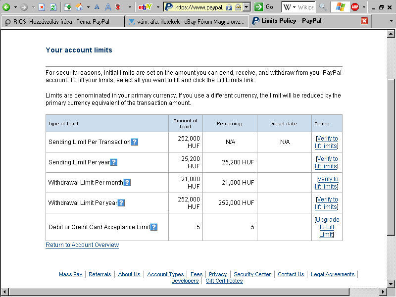
Task: Increase text size with the large A icon
Action: pos(108,7)
